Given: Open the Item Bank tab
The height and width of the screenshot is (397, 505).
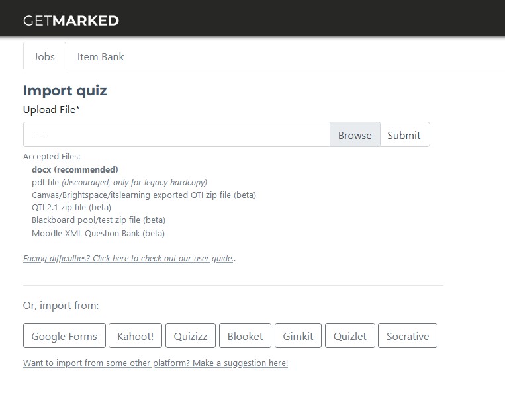Looking at the screenshot, I should tap(101, 57).
